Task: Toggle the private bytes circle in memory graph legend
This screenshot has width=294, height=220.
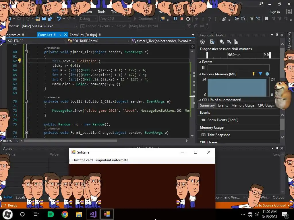Action: click(267, 74)
